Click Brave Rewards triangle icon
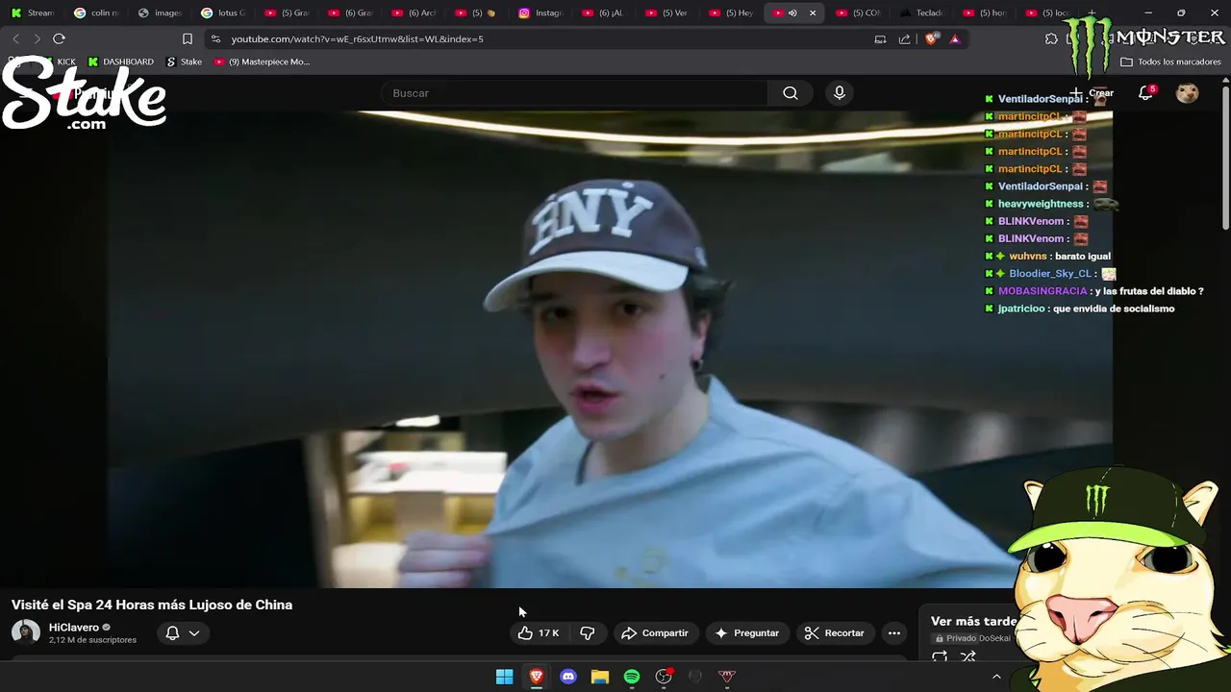Viewport: 1231px width, 692px height. click(x=955, y=38)
